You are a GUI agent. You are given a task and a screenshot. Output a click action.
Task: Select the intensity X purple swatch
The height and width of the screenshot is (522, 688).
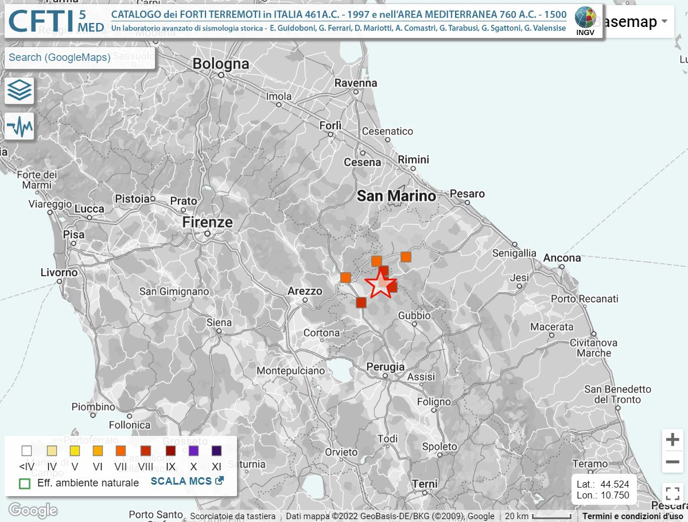[193, 451]
